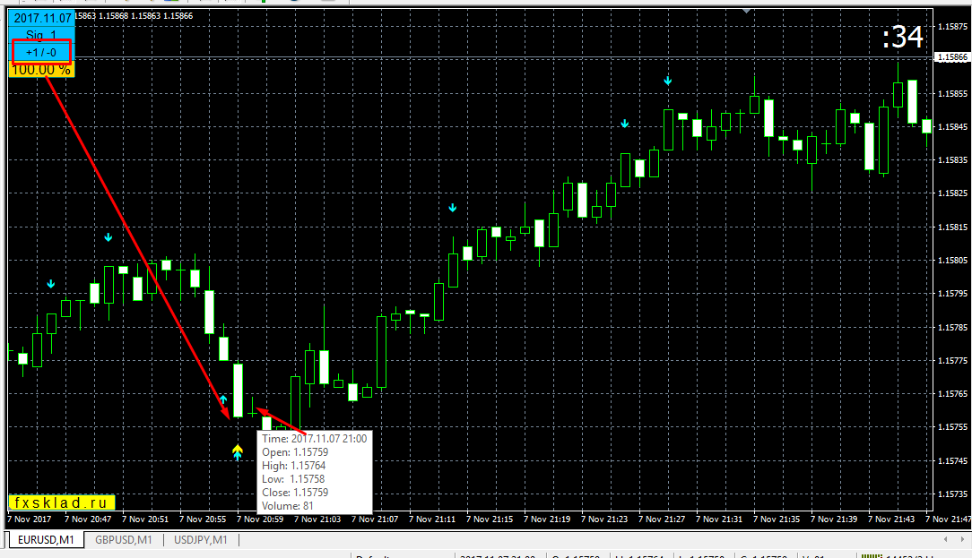Click the 2017.11.07 date label
Screen dimensions: 972x558
pos(42,18)
